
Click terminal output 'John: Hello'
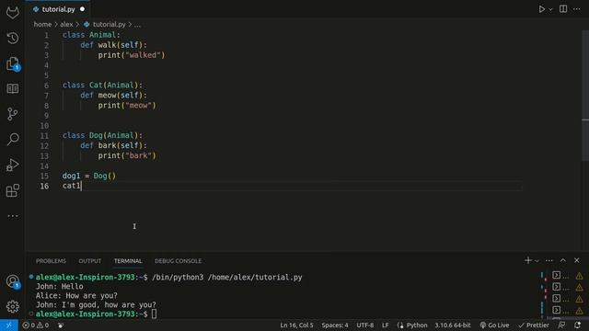pyautogui.click(x=59, y=286)
